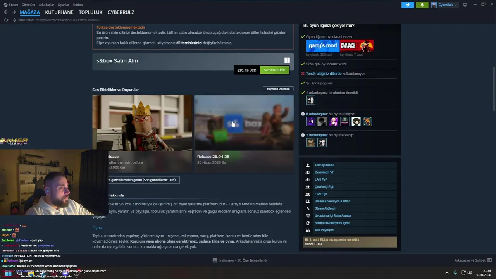The width and height of the screenshot is (496, 279).
Task: Open Hepsini Görüntüle announcements button
Action: coord(278,89)
